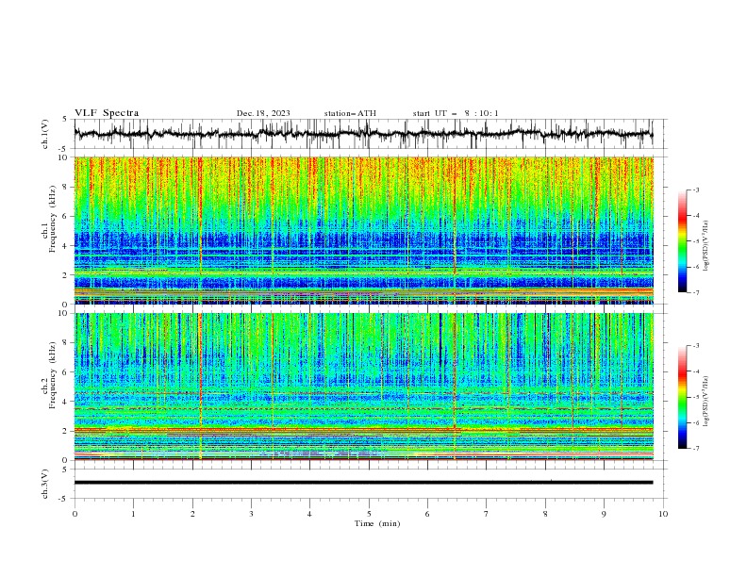Click the "station=ATH" label
This screenshot has height=577, width=747.
pyautogui.click(x=350, y=113)
